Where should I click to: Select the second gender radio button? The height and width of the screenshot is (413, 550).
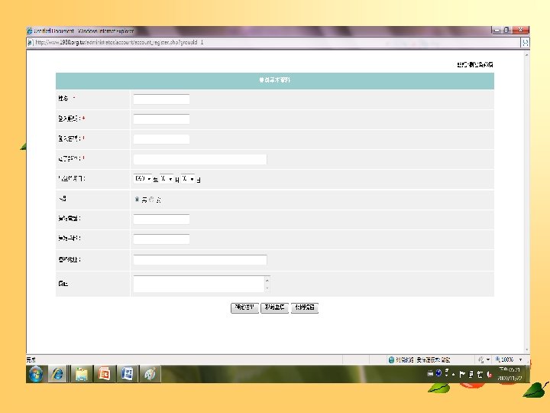coord(151,199)
